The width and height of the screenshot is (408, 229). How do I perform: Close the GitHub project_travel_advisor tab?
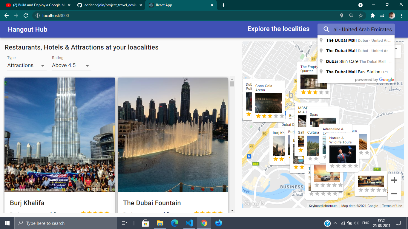pos(141,5)
